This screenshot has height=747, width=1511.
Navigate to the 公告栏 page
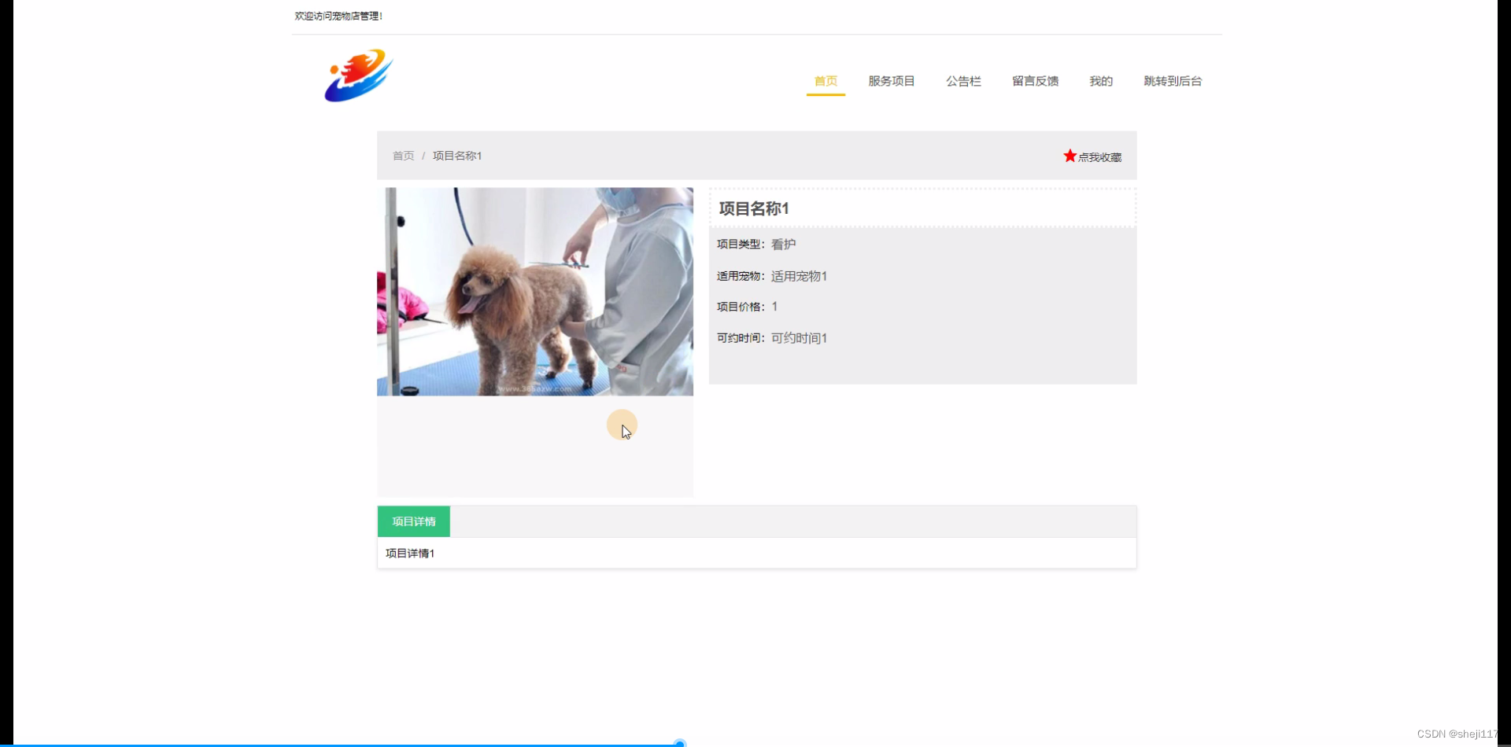click(x=963, y=81)
